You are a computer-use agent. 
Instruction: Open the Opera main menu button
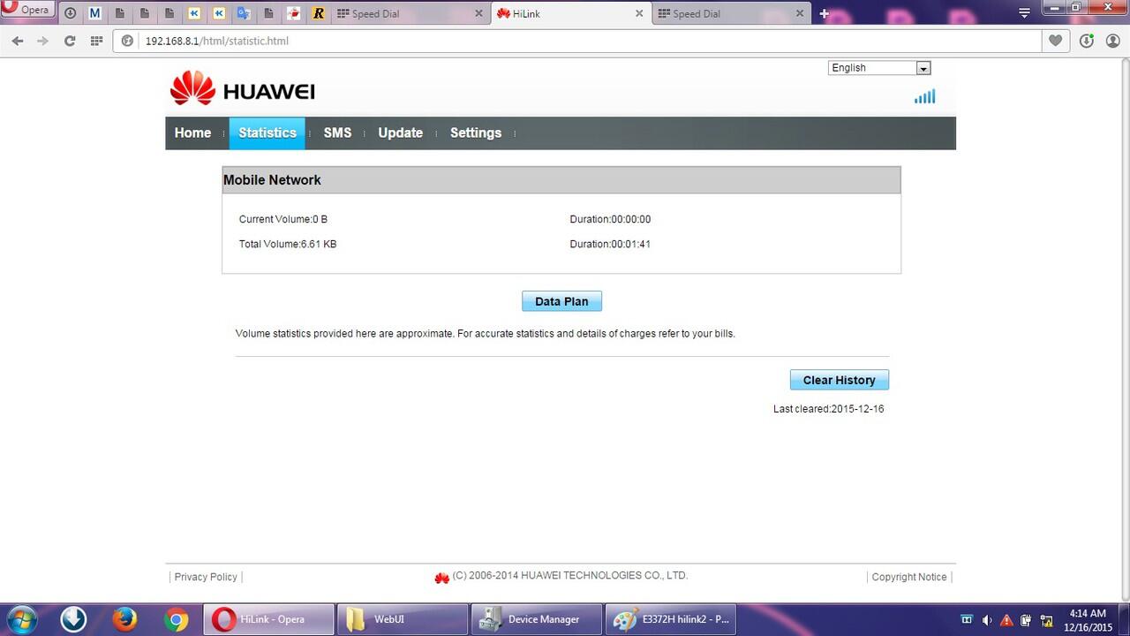[28, 11]
